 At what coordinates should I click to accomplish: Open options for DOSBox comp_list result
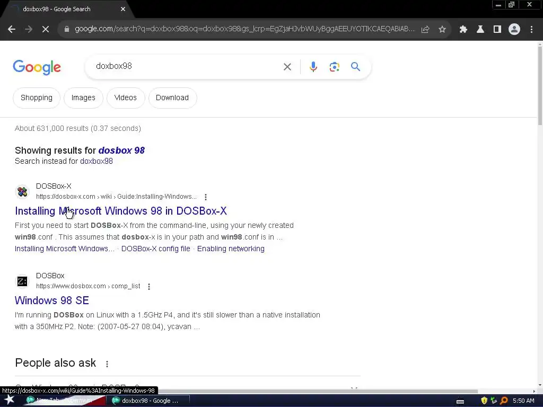(149, 287)
